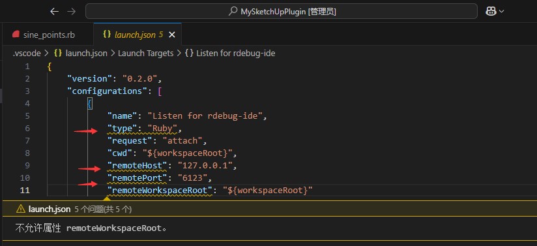Viewport: 537px width, 246px height.
Task: Click the problems counter, 5 of 5
Action: pos(103,209)
